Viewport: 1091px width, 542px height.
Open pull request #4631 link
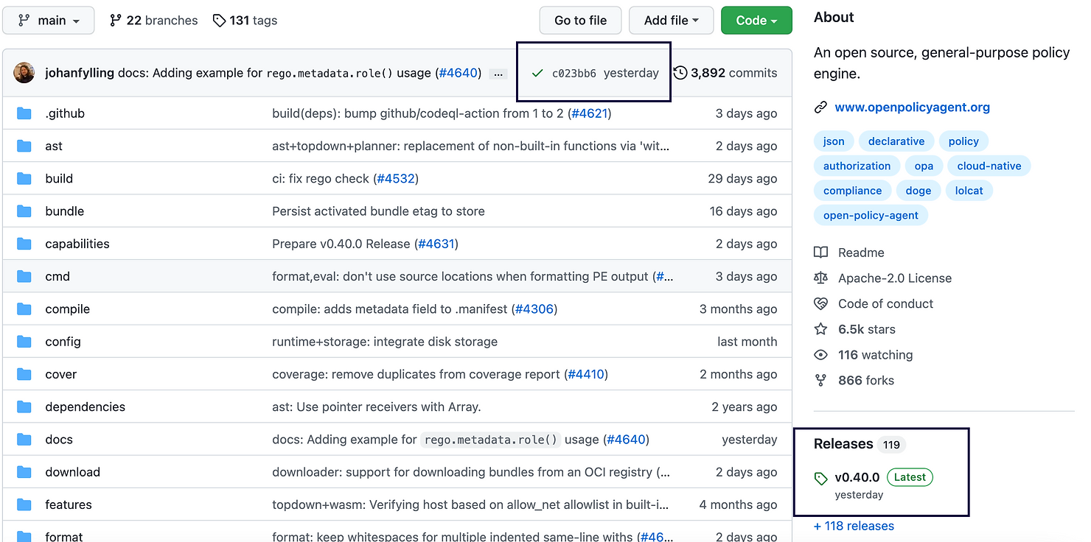(x=436, y=244)
